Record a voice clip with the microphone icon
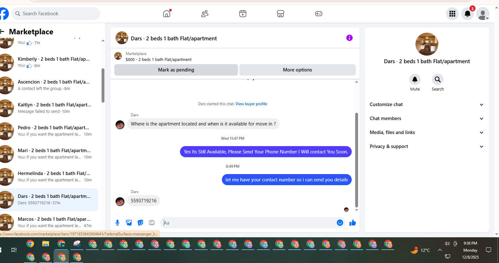 coord(117,223)
